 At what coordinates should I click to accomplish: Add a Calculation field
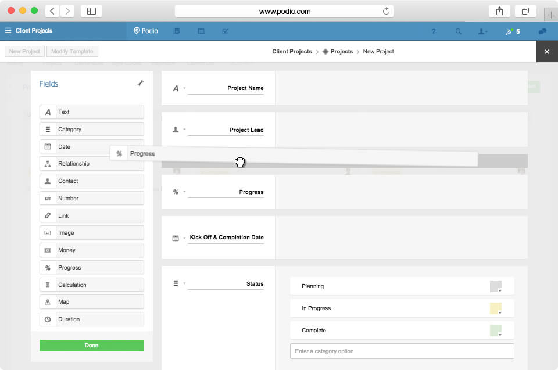click(91, 284)
